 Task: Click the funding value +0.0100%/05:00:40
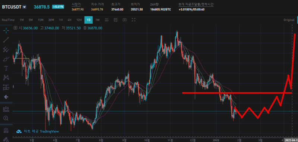click(x=191, y=9)
